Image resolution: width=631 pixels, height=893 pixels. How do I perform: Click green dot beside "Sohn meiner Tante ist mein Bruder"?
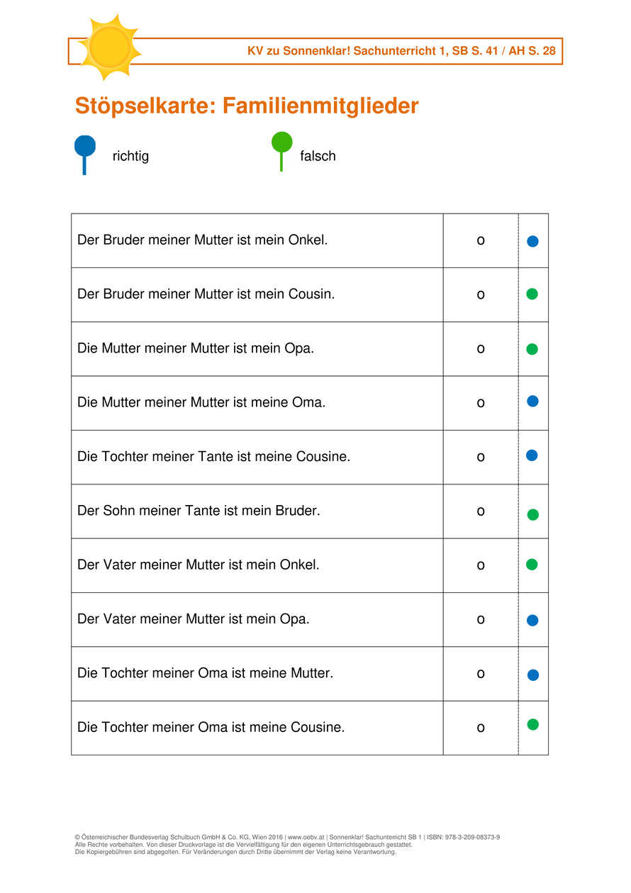(x=532, y=514)
